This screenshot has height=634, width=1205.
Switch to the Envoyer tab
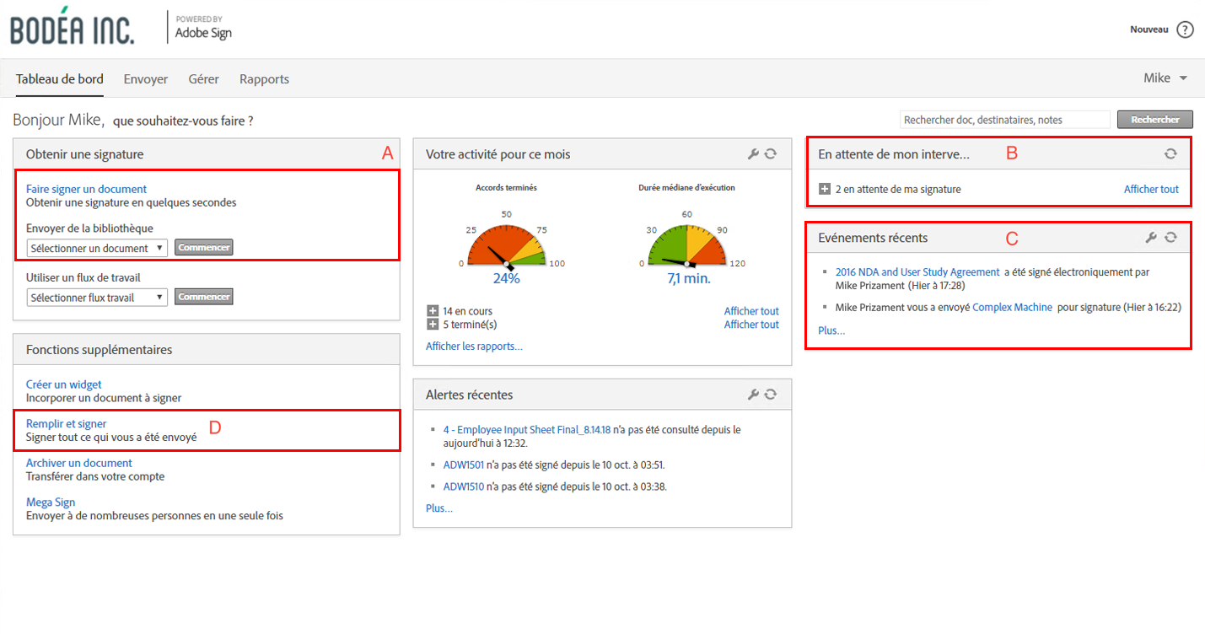[146, 79]
